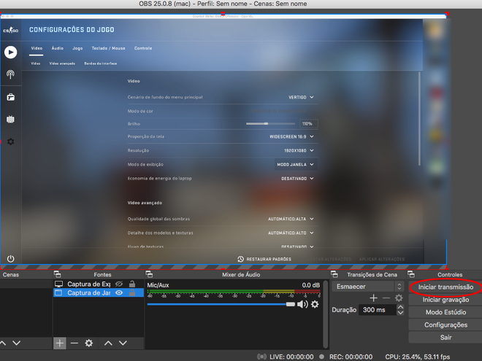Open the CS:GO watch TV icon
The width and height of the screenshot is (482, 361).
pos(10,119)
